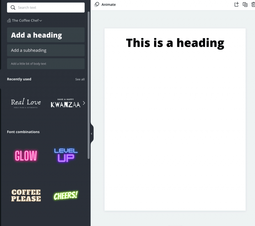Click the add page icon
This screenshot has width=255, height=226.
click(x=236, y=4)
